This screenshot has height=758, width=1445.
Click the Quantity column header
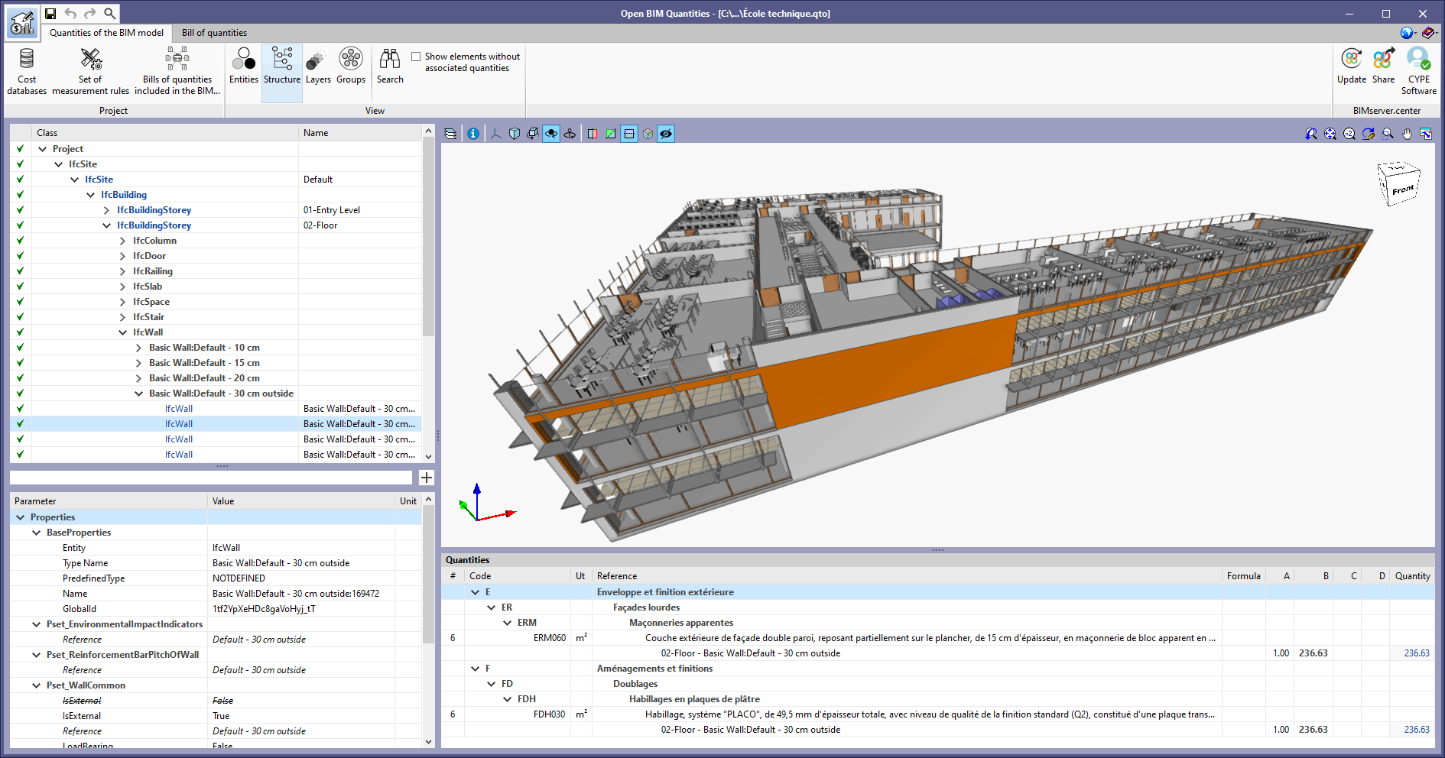[x=1412, y=576]
